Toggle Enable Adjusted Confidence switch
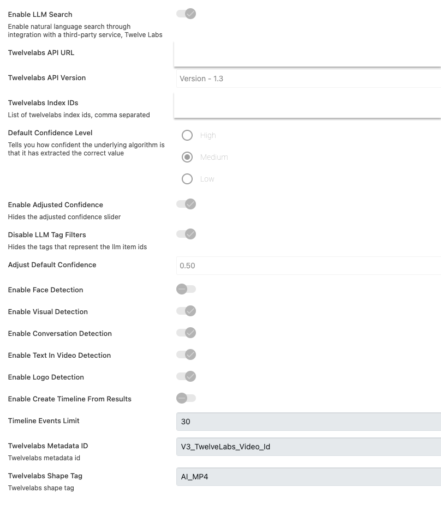This screenshot has height=511, width=441. coord(186,204)
